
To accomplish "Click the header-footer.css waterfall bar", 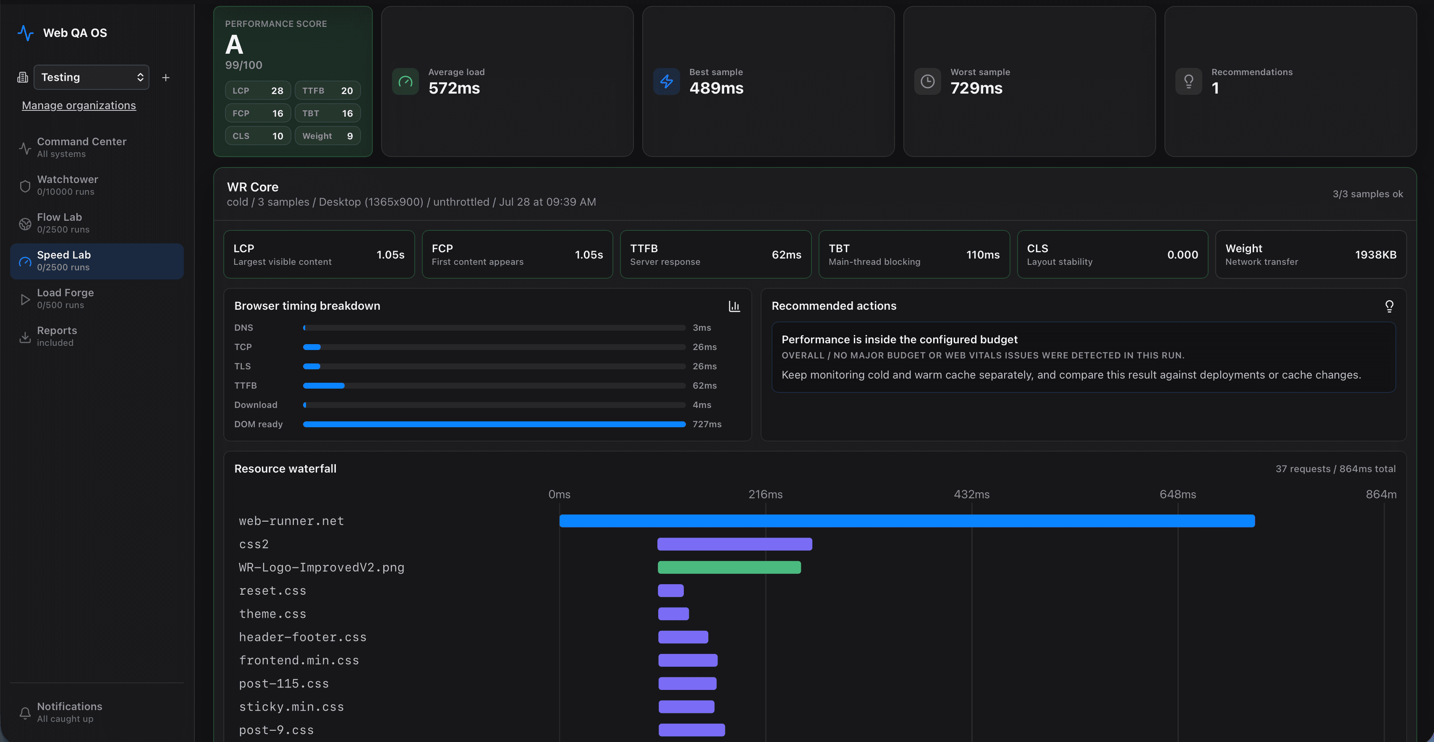I will click(x=683, y=637).
